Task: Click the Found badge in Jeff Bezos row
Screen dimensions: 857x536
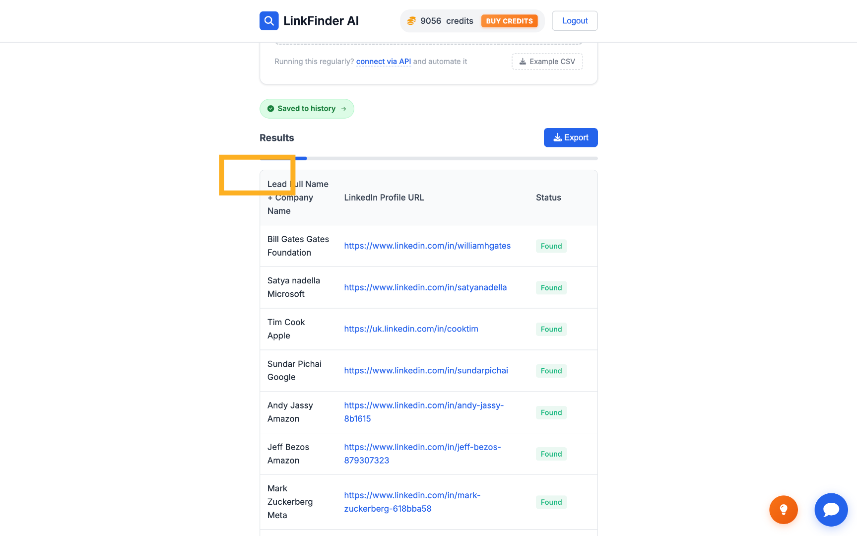Action: (x=551, y=454)
